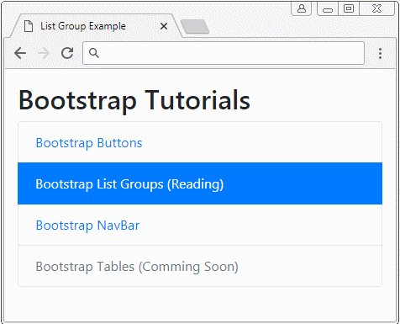Close the List Group Example tab
400x324 pixels.
tap(164, 26)
